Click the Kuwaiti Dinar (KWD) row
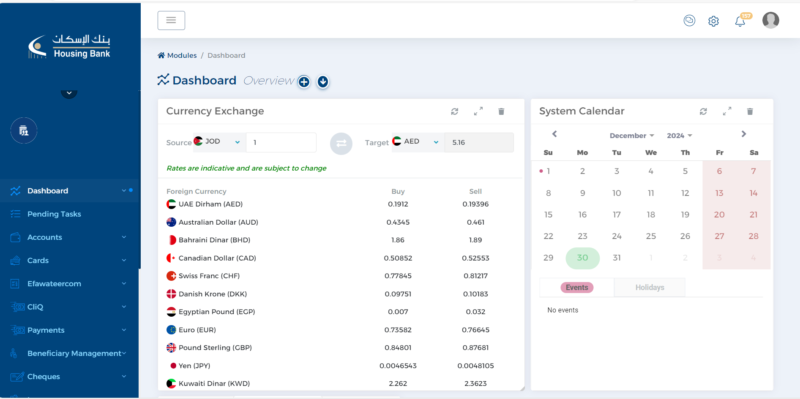 click(x=340, y=383)
